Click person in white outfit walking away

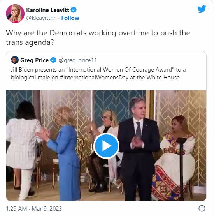pos(23,150)
